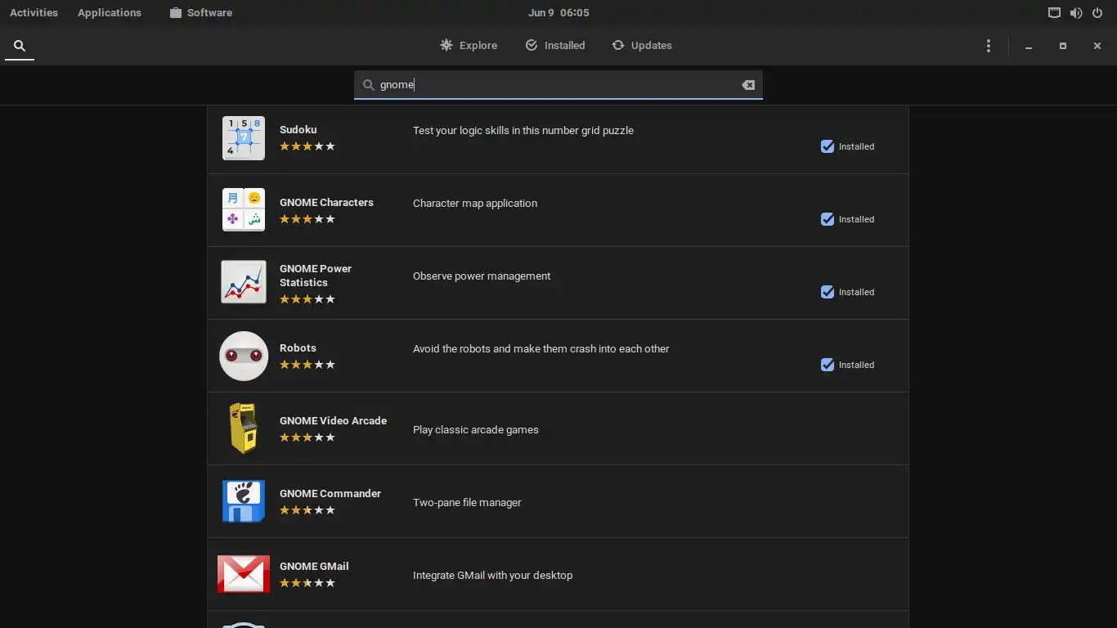The width and height of the screenshot is (1117, 628).
Task: Click Sudoku's Installed checkmark
Action: click(x=828, y=146)
